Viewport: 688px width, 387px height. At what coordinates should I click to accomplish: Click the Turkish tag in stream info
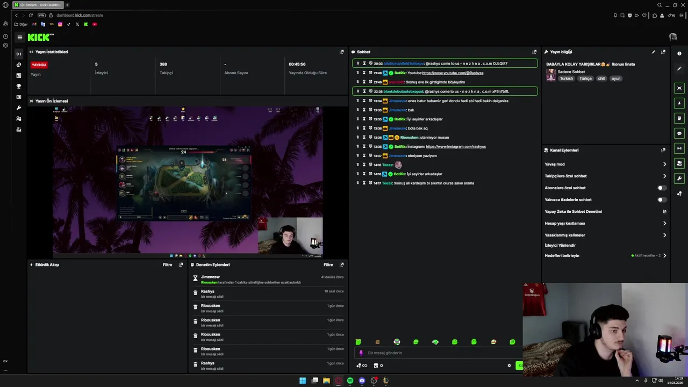point(567,78)
